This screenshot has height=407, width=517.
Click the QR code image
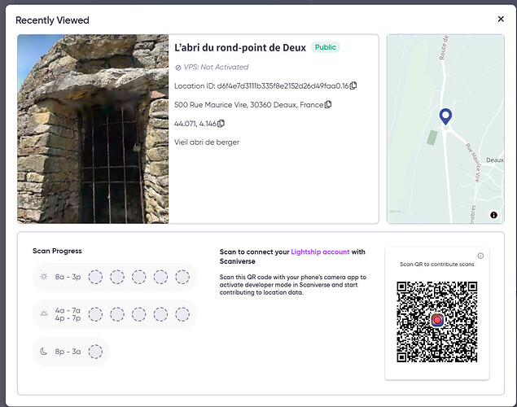coord(437,322)
